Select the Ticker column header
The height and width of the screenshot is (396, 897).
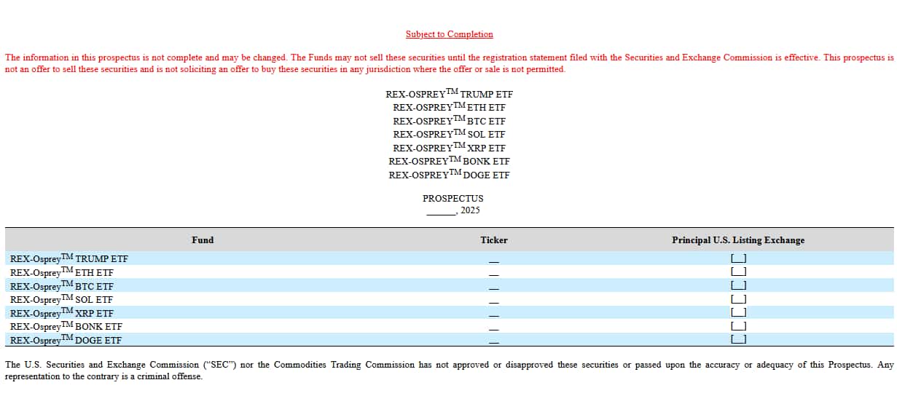tap(494, 240)
